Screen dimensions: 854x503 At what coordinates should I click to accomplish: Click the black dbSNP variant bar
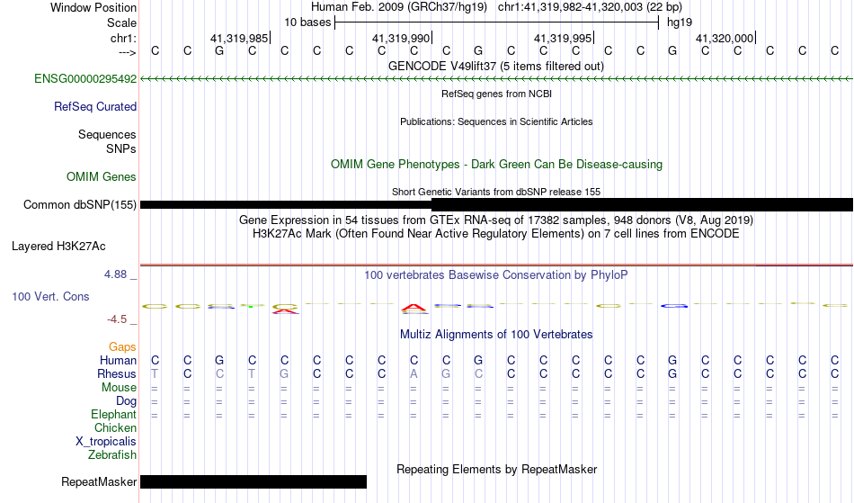497,205
